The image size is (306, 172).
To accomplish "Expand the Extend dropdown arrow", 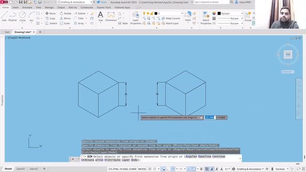I will [x=87, y=13].
